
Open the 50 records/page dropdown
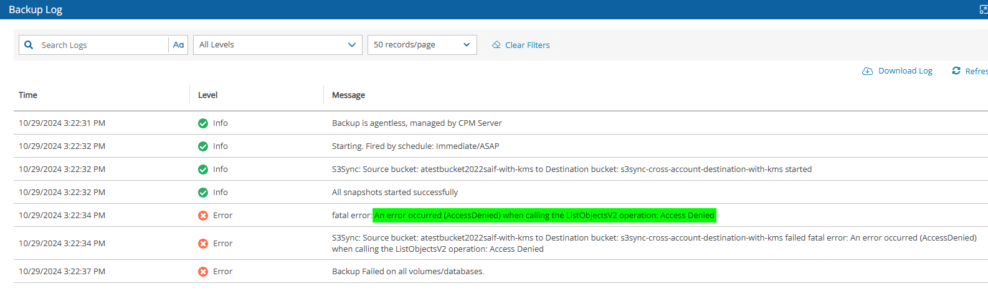(x=422, y=45)
